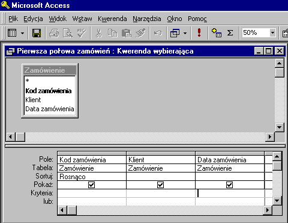288x223 pixels.
Task: Click the lub cell under Kod zamówienia
Action: 92,201
